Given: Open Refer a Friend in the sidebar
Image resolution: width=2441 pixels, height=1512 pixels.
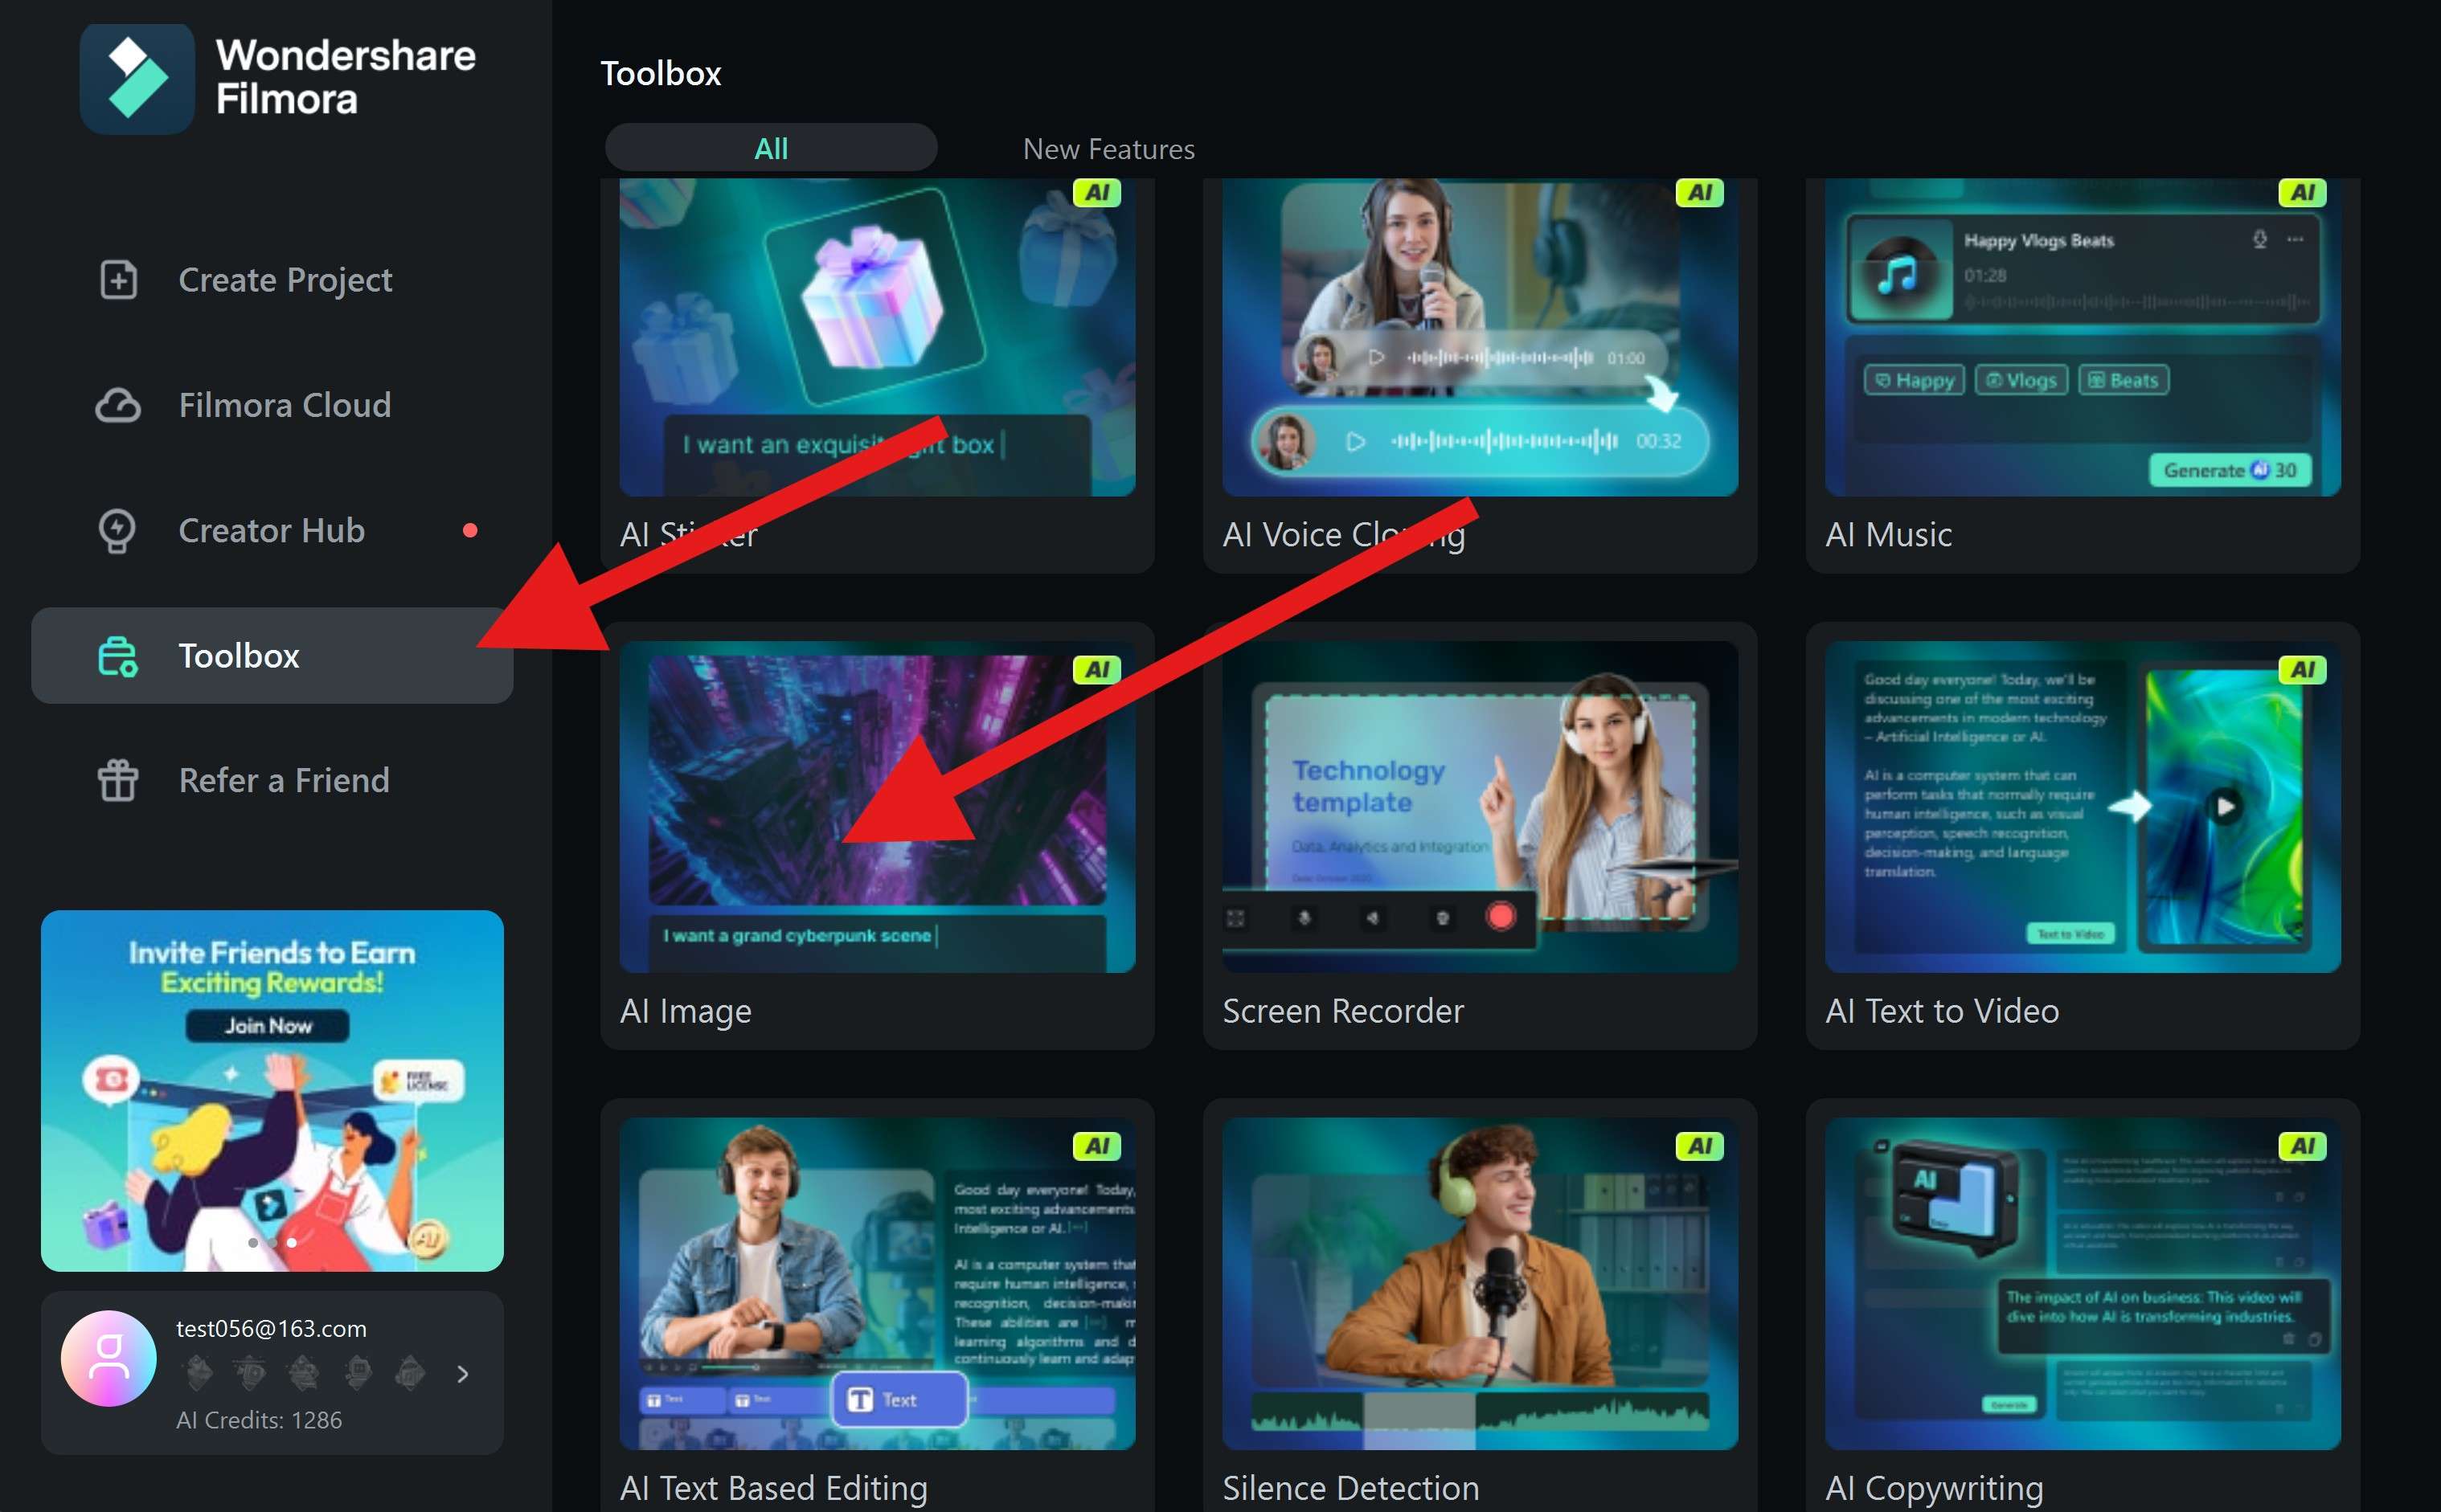Looking at the screenshot, I should pyautogui.click(x=272, y=780).
